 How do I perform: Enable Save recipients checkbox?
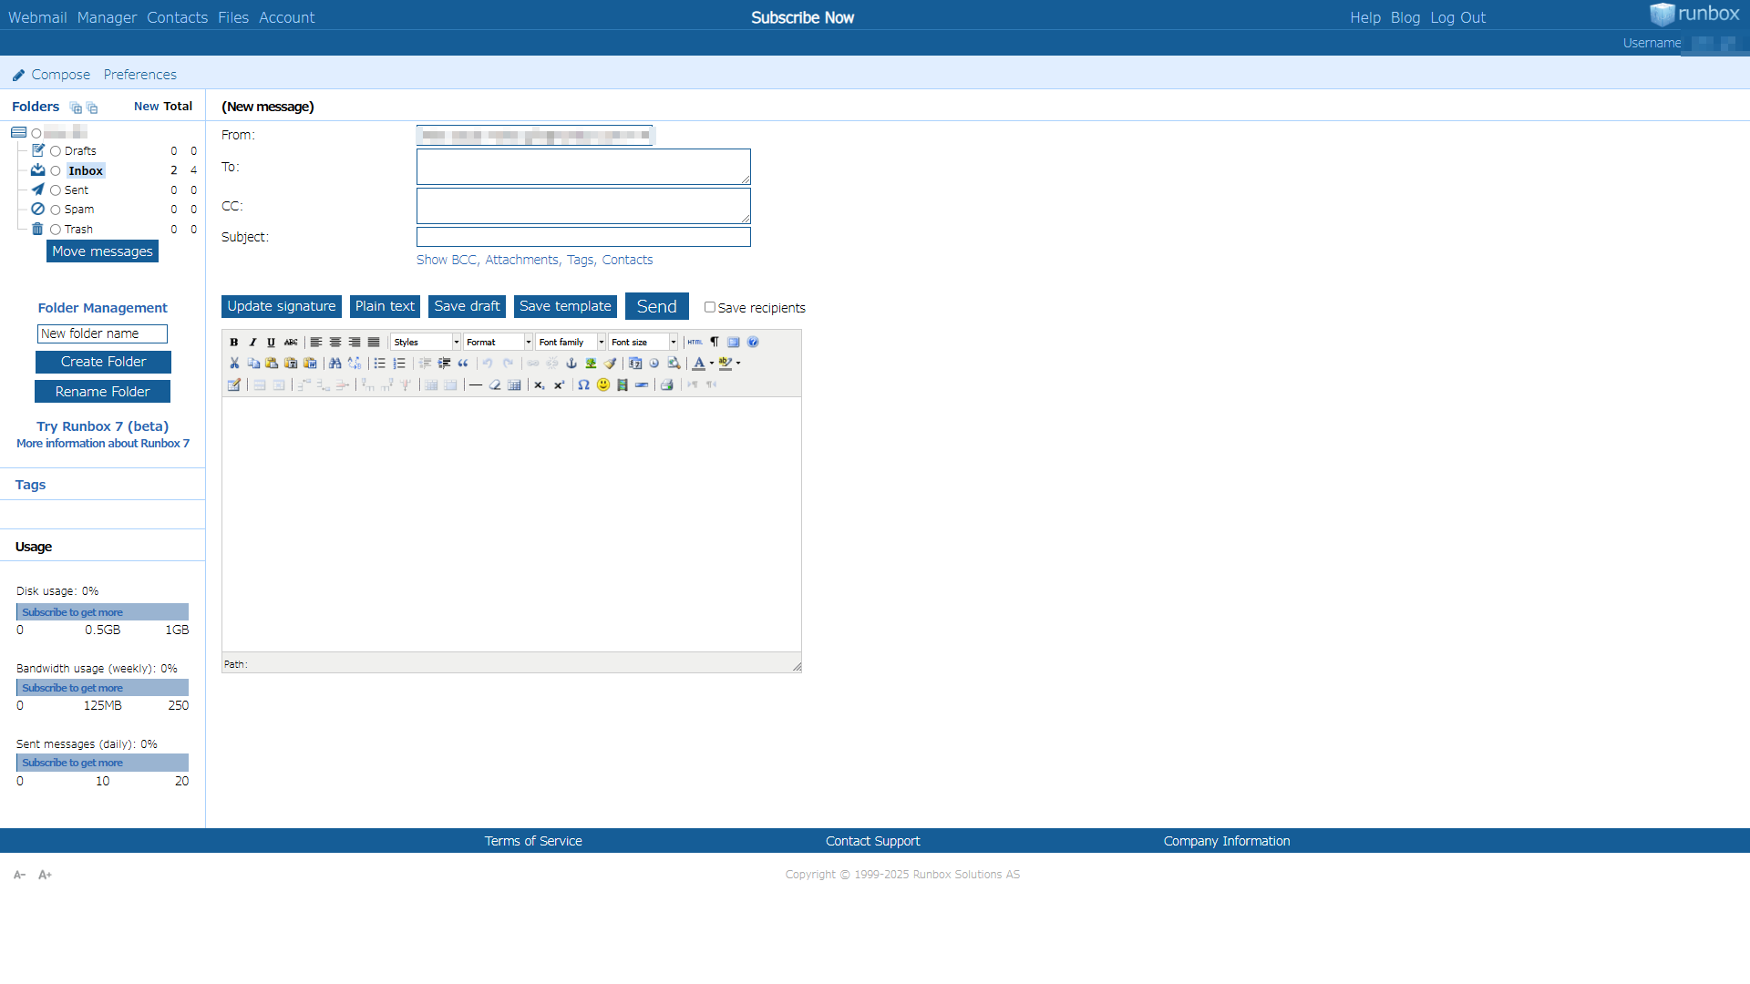[709, 307]
